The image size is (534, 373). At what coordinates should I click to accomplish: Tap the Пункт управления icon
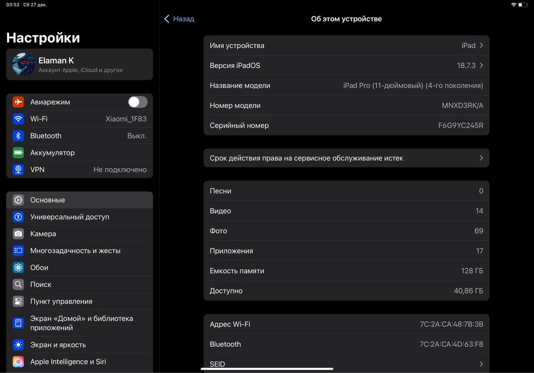18,301
